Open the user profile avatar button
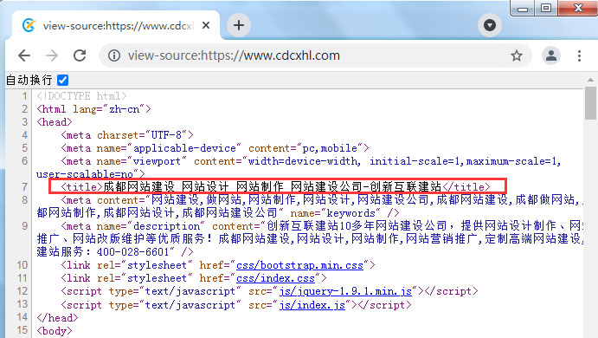Viewport: 598px width, 338px height. point(551,55)
